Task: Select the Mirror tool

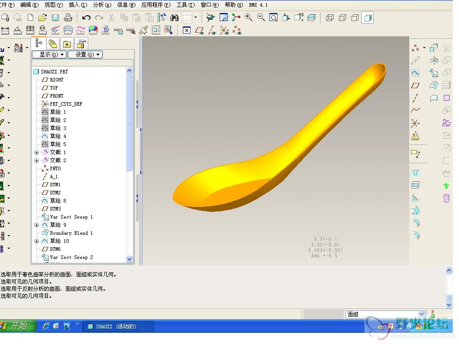Action: 446,47
